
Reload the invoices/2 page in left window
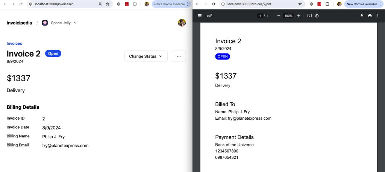tap(21, 4)
